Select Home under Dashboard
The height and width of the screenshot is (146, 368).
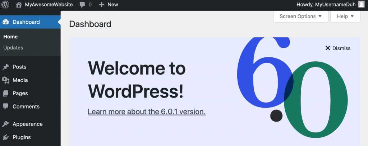pyautogui.click(x=10, y=37)
